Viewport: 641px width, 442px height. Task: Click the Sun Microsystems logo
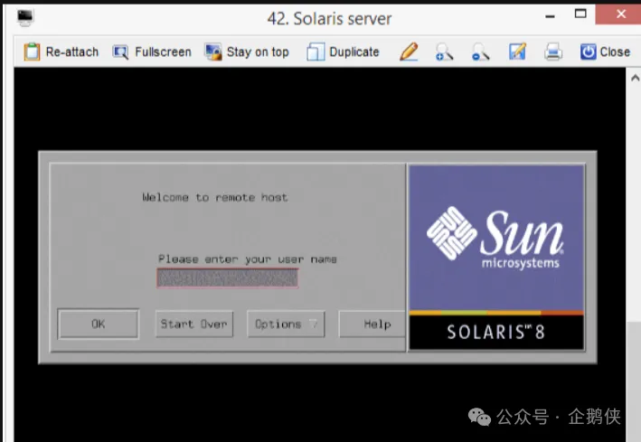click(495, 238)
